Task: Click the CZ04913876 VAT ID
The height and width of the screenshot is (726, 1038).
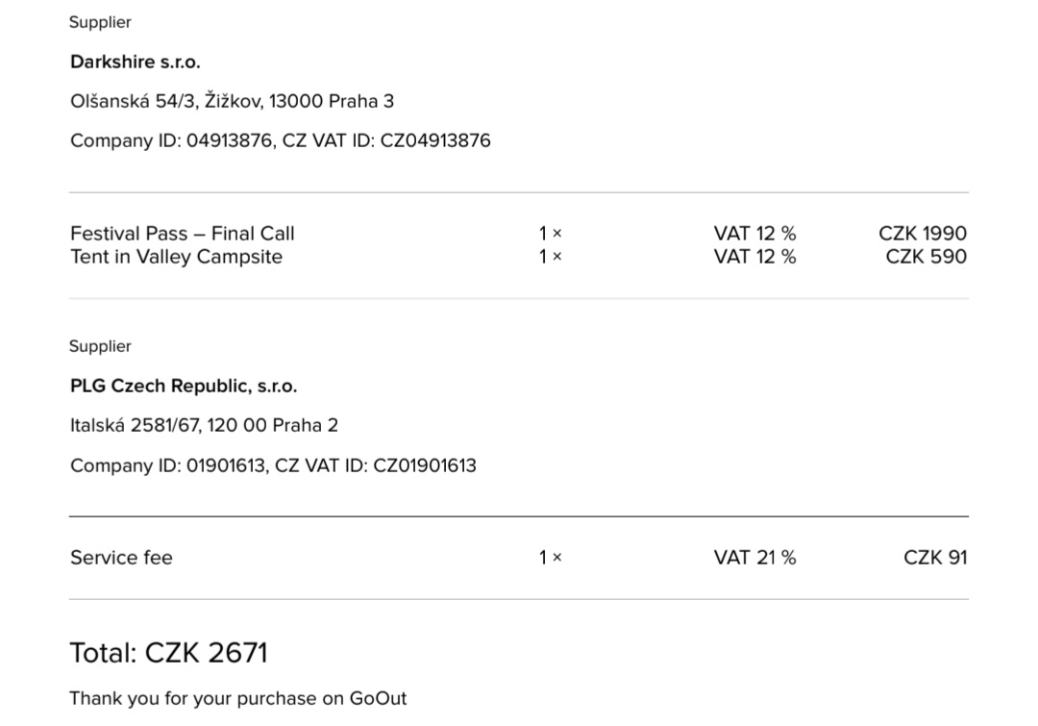Action: 435,140
